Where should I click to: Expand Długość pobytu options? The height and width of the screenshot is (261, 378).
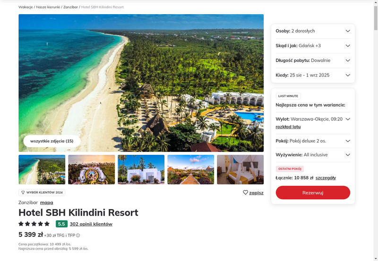(313, 60)
